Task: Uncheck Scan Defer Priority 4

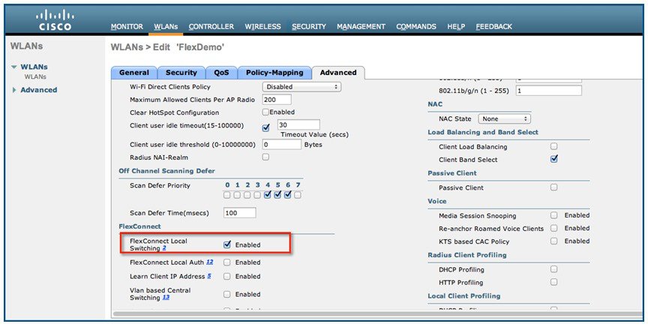Action: pos(268,194)
